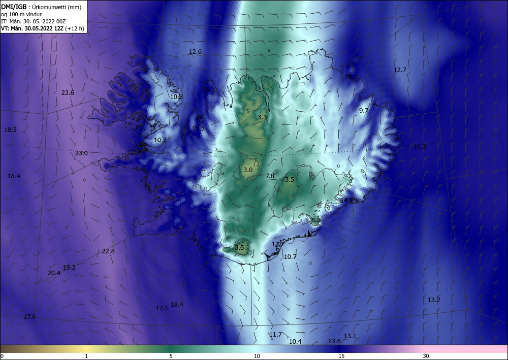Click the 13.6 value label
This screenshot has height=360, width=508.
[334, 341]
